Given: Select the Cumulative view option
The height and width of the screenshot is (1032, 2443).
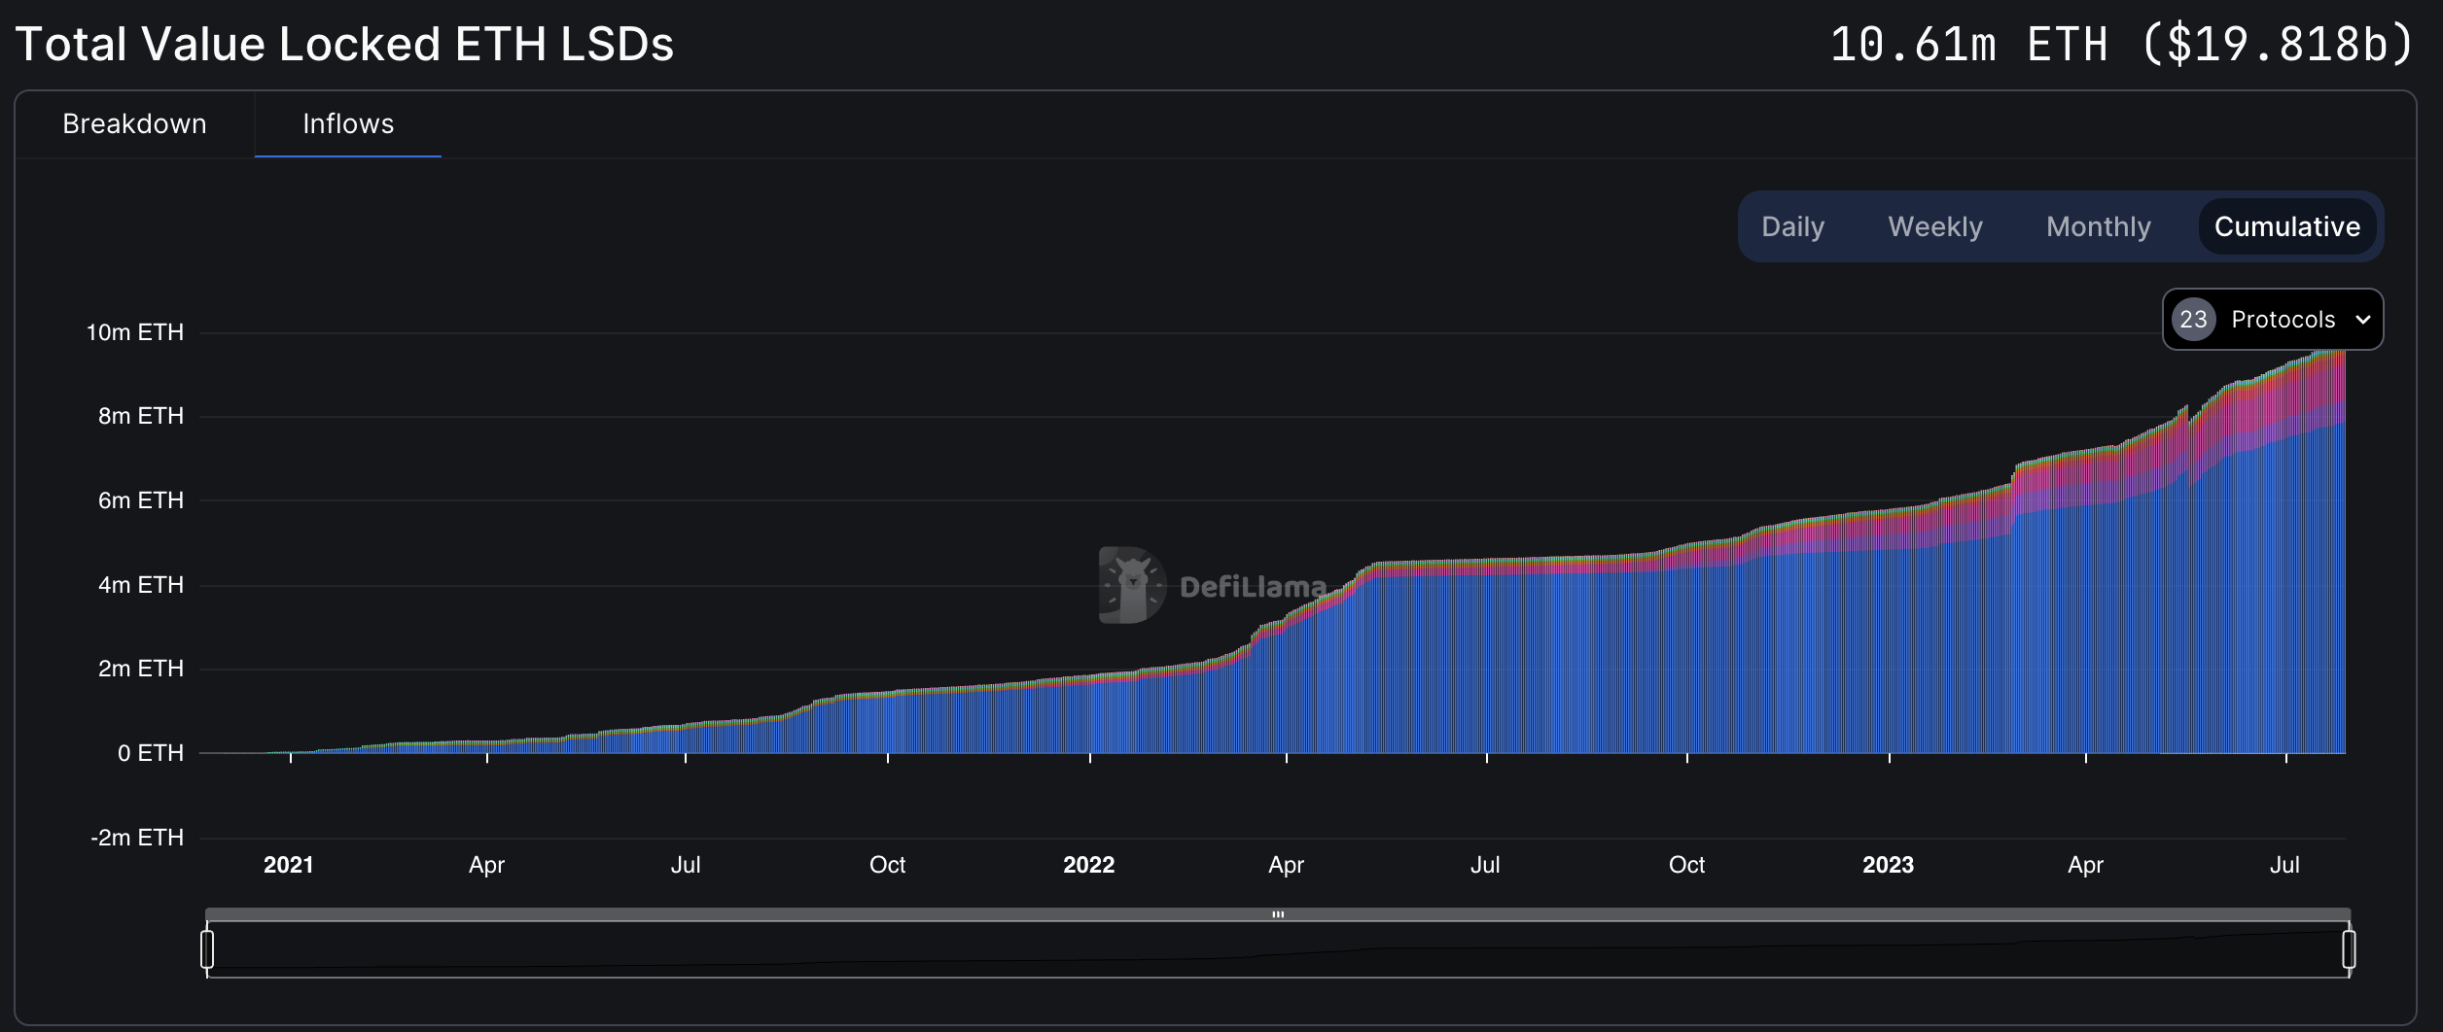Looking at the screenshot, I should (x=2286, y=226).
